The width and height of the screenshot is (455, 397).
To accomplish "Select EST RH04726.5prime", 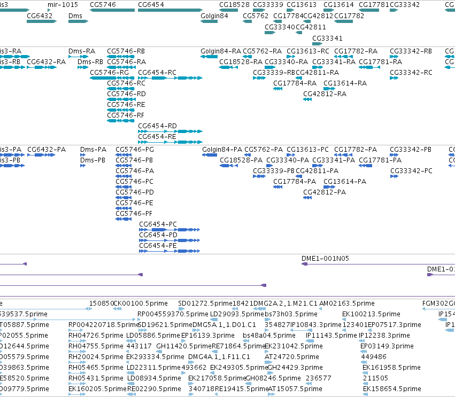I will (x=96, y=336).
